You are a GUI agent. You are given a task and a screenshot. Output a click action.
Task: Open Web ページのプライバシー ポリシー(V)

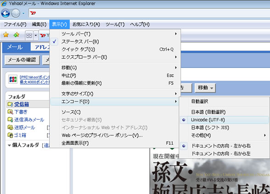click(115, 135)
